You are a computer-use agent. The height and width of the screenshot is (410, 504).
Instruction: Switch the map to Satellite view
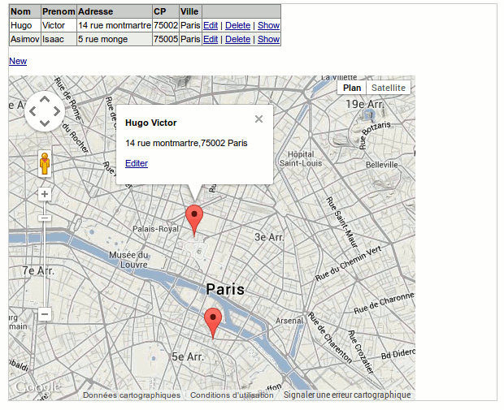click(388, 88)
